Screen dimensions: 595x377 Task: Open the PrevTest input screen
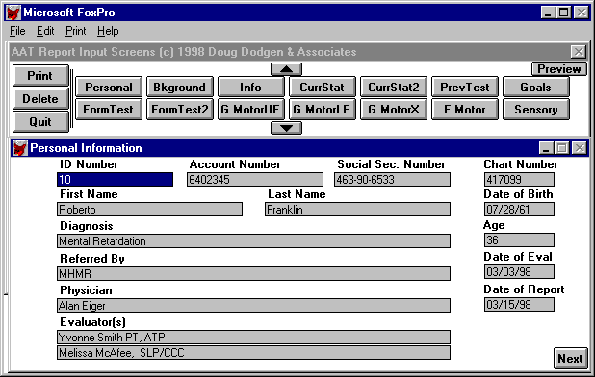coord(465,88)
